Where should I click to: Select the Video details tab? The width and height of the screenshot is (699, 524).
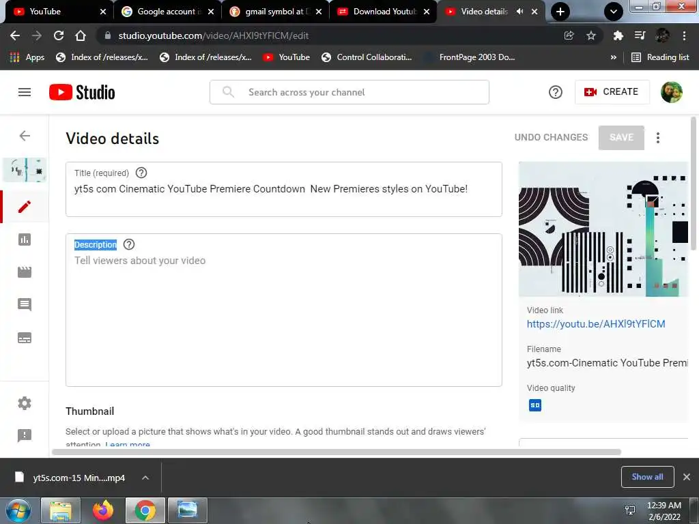485,12
